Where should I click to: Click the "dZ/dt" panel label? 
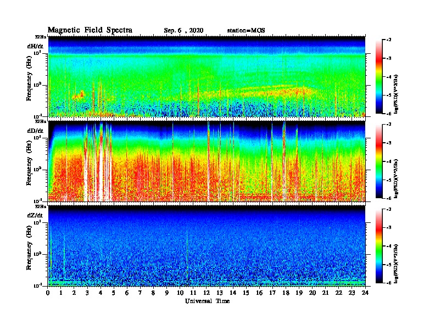click(35, 215)
